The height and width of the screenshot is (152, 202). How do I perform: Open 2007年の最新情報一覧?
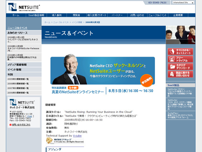(x=24, y=88)
